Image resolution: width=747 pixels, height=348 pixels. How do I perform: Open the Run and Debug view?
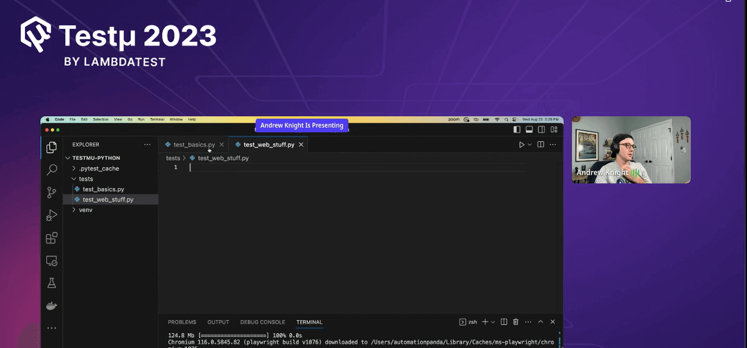(52, 215)
